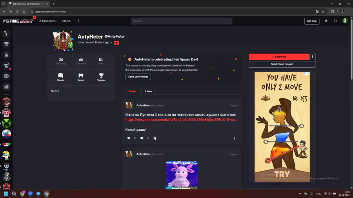Open the Discover page
This screenshot has width=353, height=198.
click(48, 21)
